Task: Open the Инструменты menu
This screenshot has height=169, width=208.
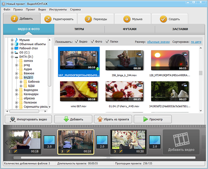Action: (58, 10)
